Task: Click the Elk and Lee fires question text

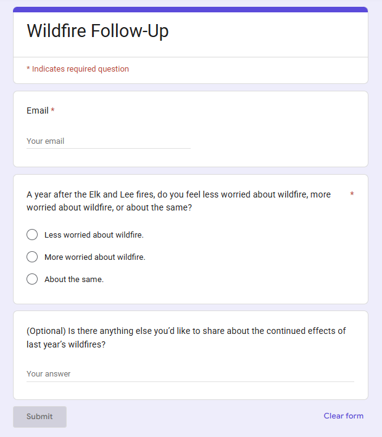Action: click(178, 201)
